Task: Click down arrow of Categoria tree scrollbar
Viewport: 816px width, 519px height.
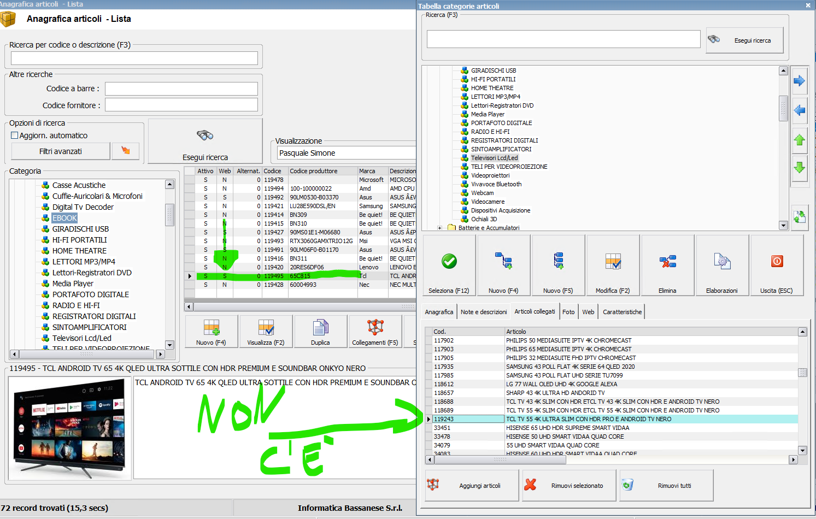Action: click(169, 345)
